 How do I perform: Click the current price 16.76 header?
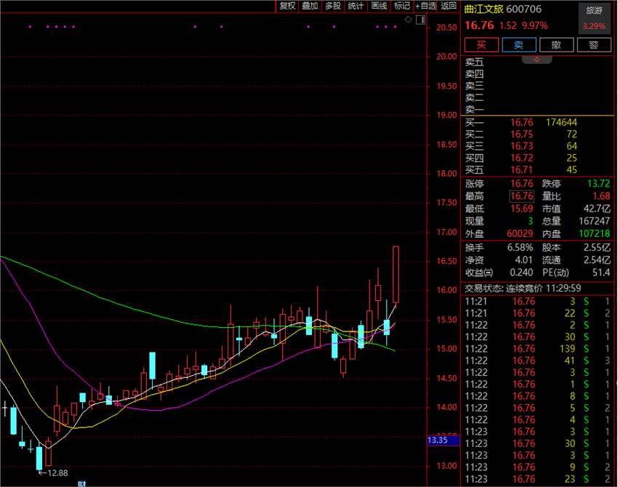[x=479, y=25]
